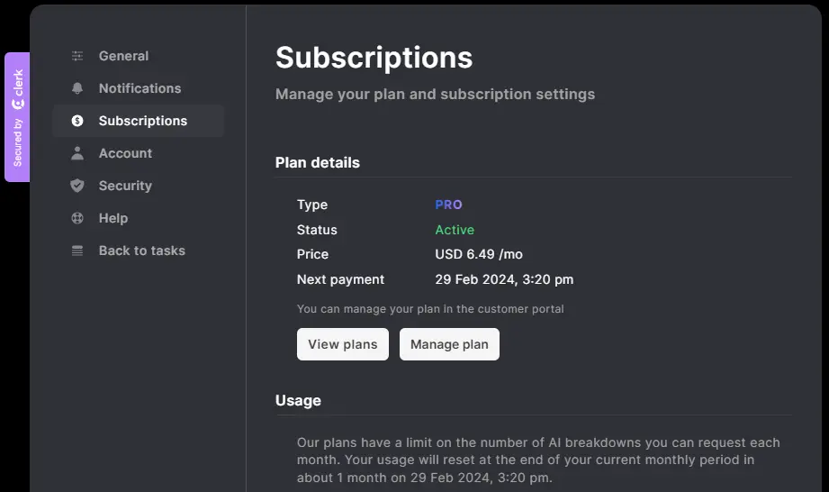829x492 pixels.
Task: Click the Account person icon
Action: click(x=77, y=153)
